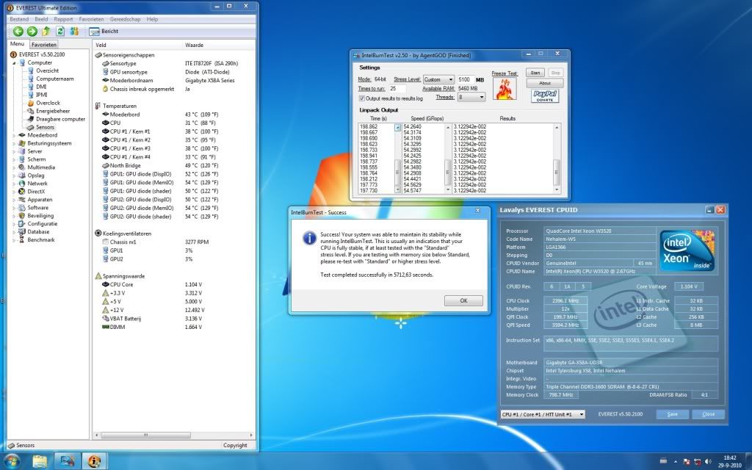Expand the Multimedia tree node
The width and height of the screenshot is (752, 470).
[x=14, y=168]
